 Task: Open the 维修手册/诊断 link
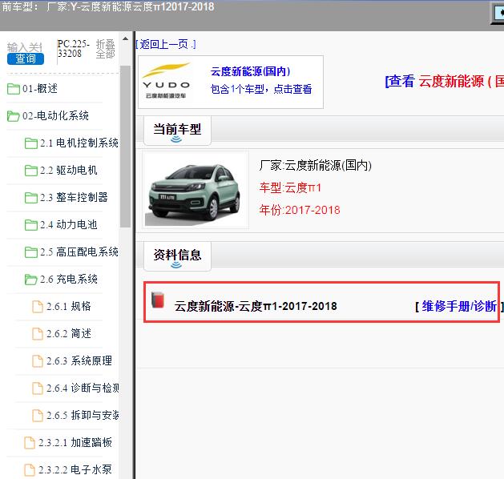coord(459,306)
